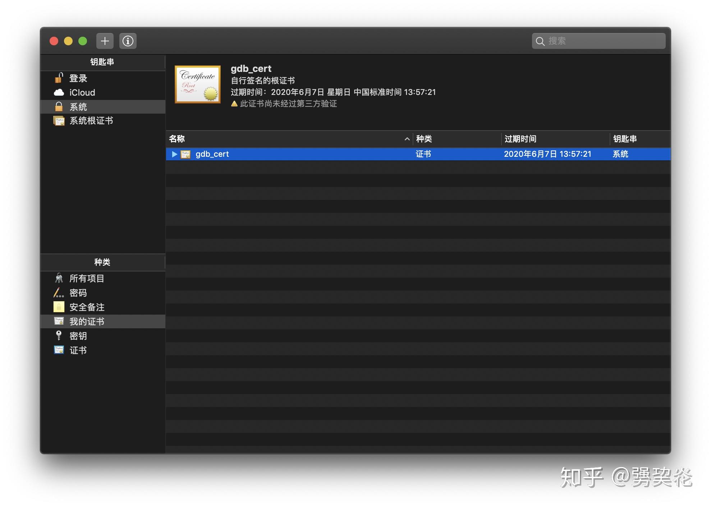Select the 登录 keychain lock icon
The image size is (711, 507).
pyautogui.click(x=59, y=78)
